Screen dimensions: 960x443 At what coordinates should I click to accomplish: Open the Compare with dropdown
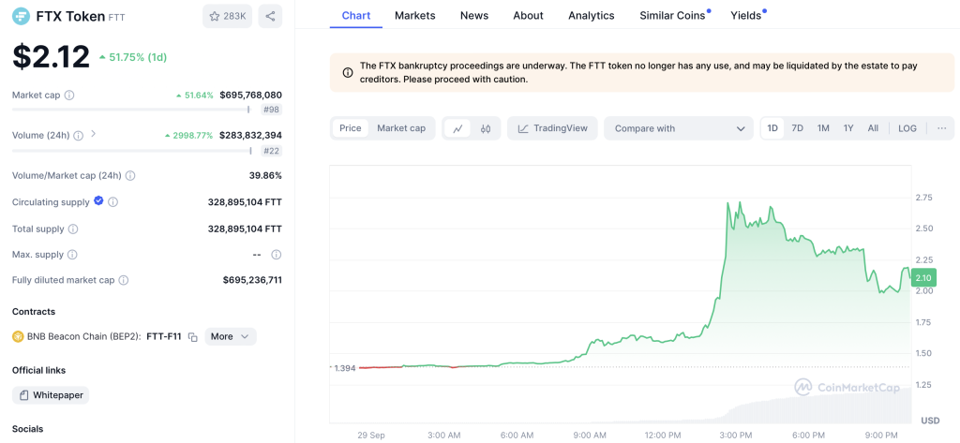(x=679, y=128)
